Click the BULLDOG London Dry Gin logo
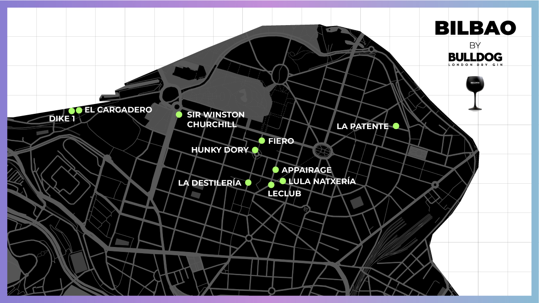 pos(475,59)
